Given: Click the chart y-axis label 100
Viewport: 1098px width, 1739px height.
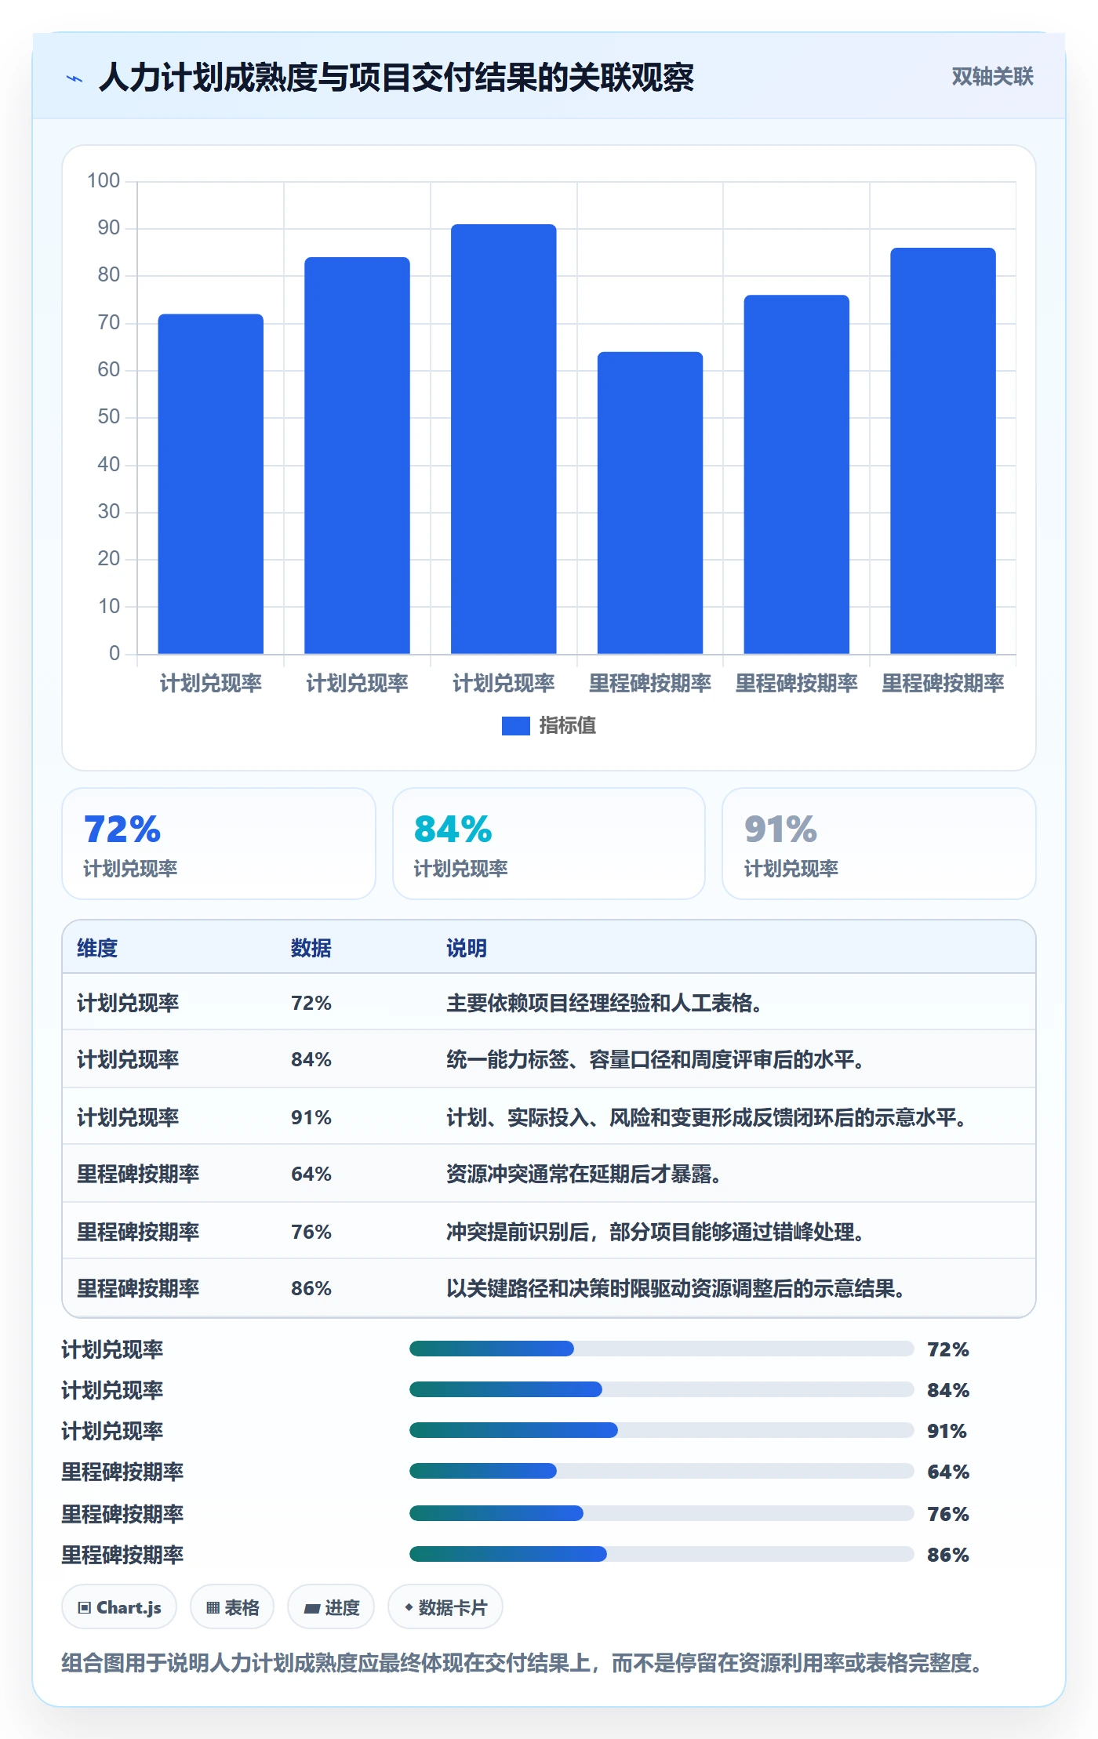Looking at the screenshot, I should click(x=104, y=181).
